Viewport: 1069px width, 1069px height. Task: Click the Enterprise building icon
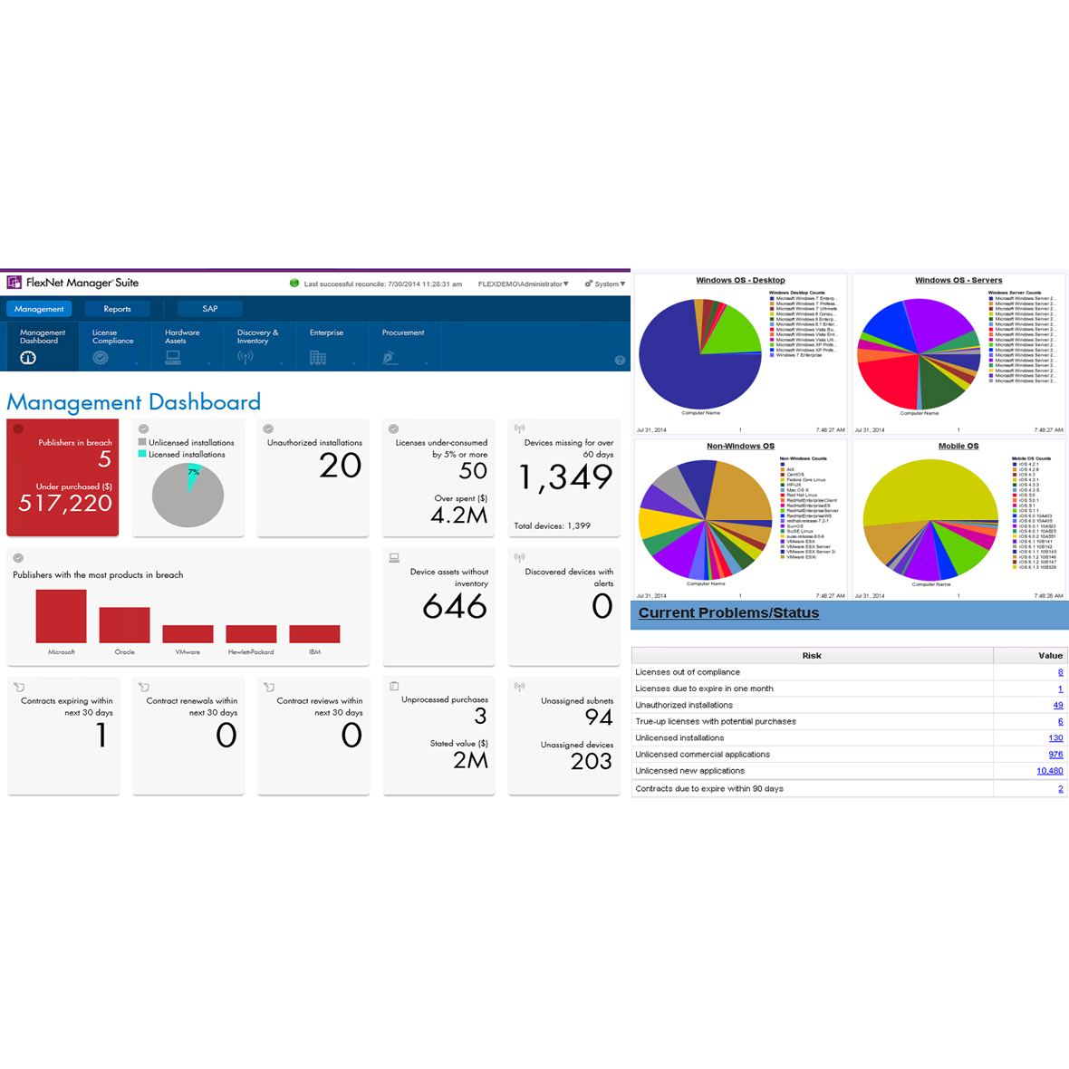point(318,357)
